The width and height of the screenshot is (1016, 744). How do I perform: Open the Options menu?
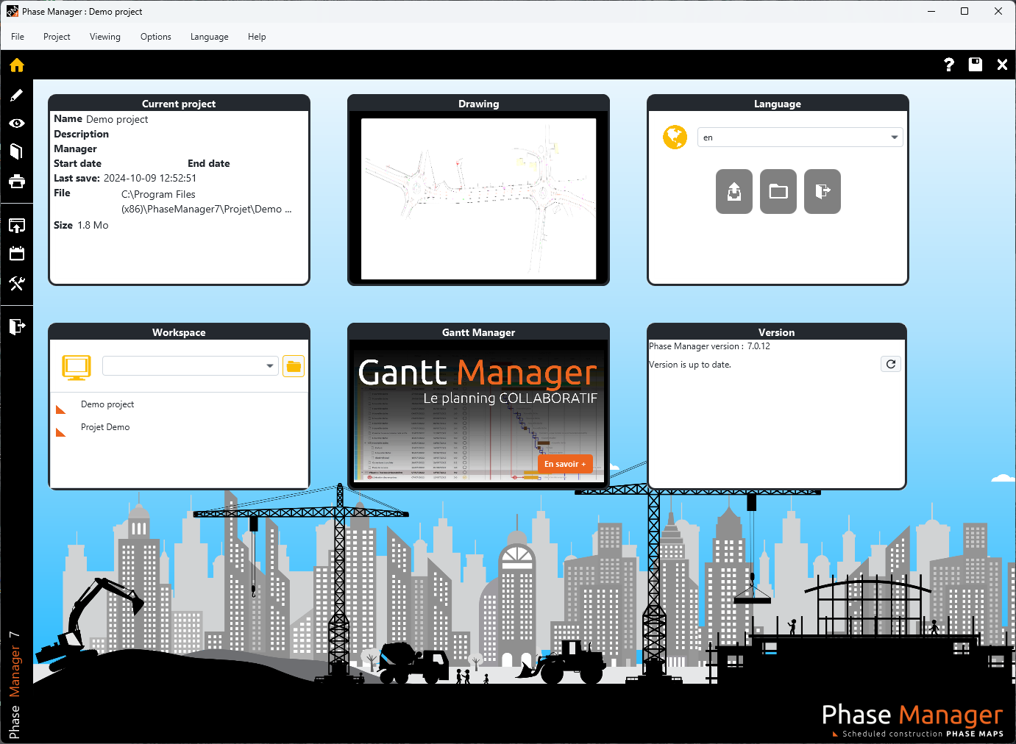pyautogui.click(x=156, y=37)
